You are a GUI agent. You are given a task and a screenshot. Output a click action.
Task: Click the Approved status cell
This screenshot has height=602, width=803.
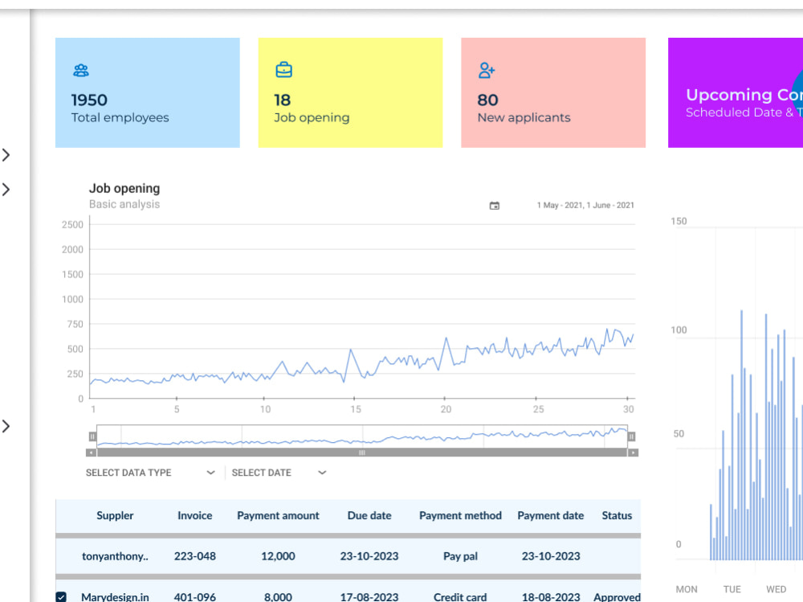click(x=617, y=597)
